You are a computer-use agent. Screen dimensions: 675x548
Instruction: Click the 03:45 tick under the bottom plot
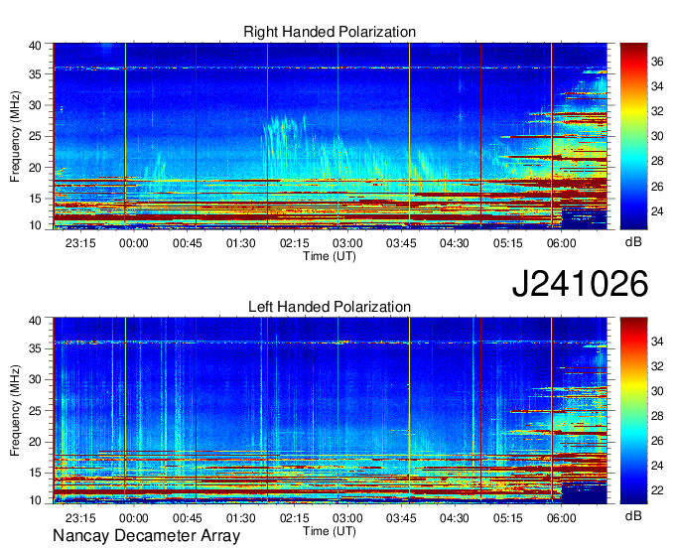click(401, 518)
